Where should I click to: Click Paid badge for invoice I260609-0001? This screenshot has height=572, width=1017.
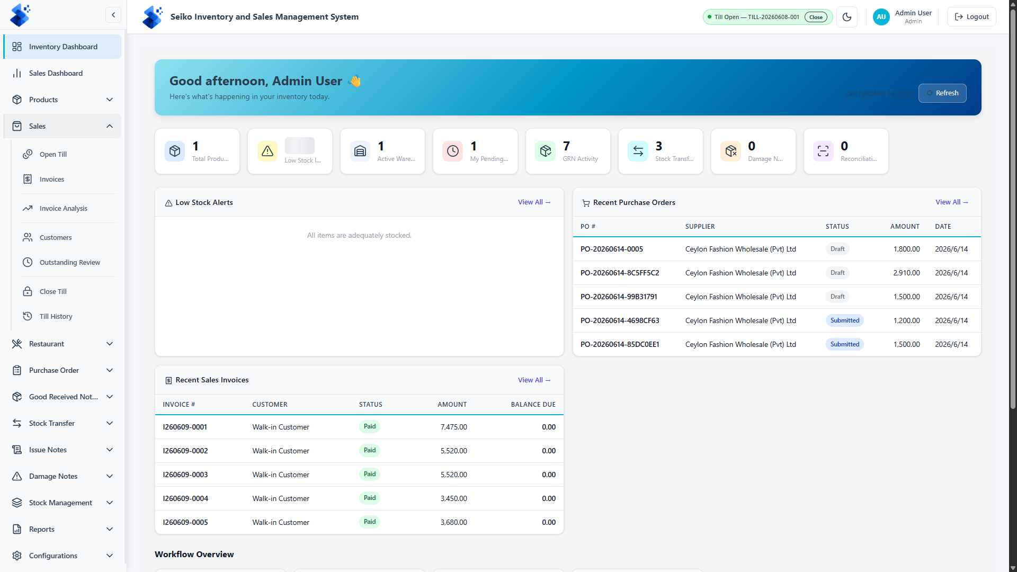click(x=370, y=426)
